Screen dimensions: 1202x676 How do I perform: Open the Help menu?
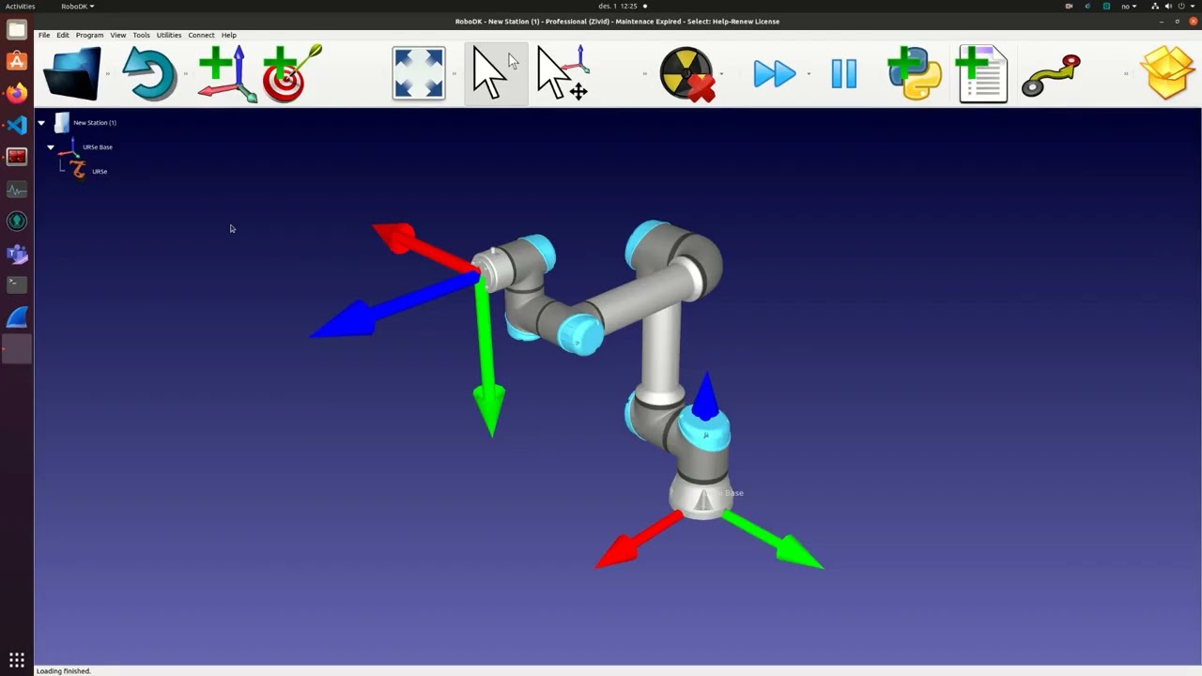pyautogui.click(x=229, y=35)
